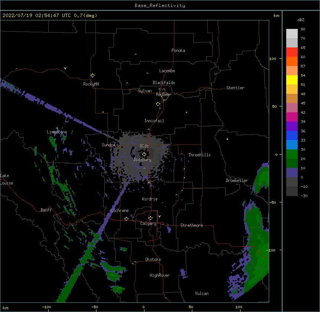Click the asterisk marker above Limestone
This screenshot has width=320, height=312.
[x=57, y=128]
